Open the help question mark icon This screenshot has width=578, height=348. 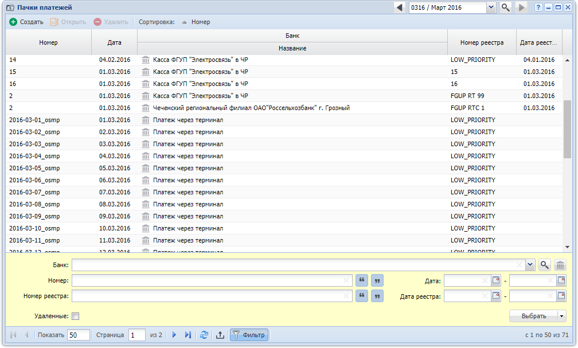(538, 7)
